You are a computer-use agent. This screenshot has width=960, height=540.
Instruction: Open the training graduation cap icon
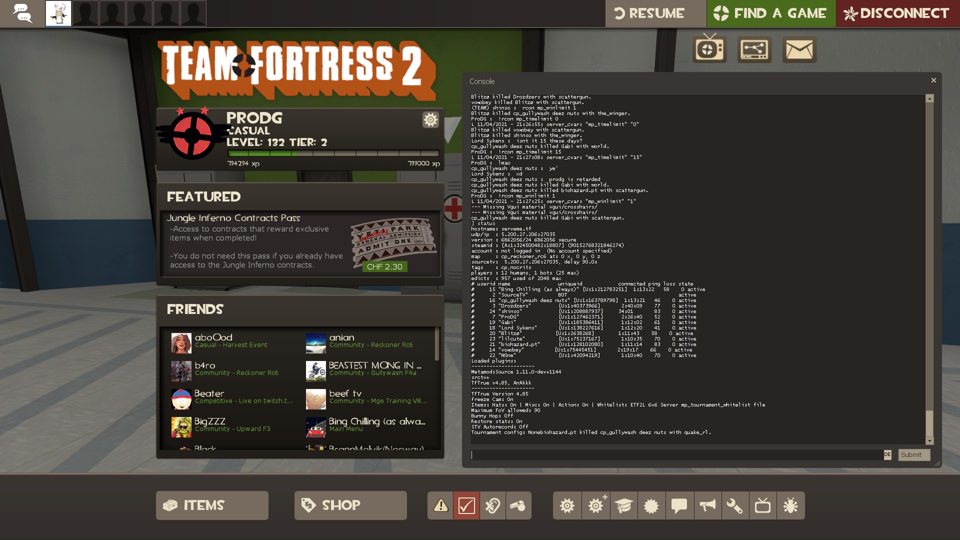tap(623, 505)
